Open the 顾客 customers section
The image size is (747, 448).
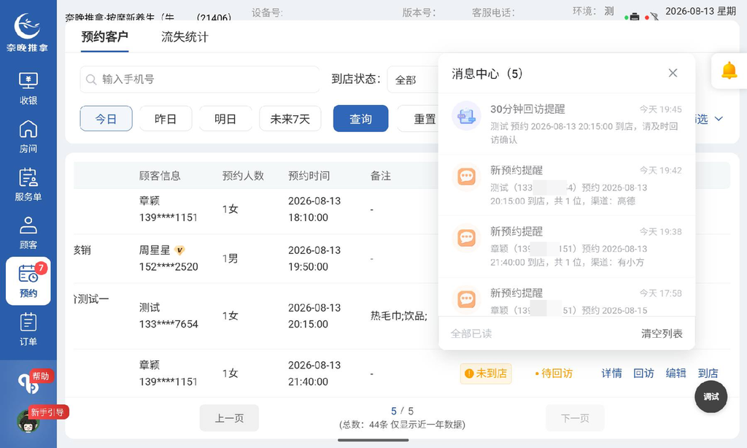coord(28,233)
